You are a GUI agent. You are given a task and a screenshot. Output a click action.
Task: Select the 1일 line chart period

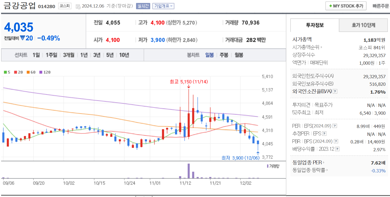(36, 55)
